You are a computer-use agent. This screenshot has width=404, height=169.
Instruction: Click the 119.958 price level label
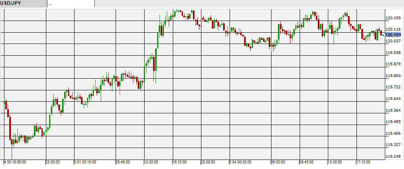(x=393, y=53)
